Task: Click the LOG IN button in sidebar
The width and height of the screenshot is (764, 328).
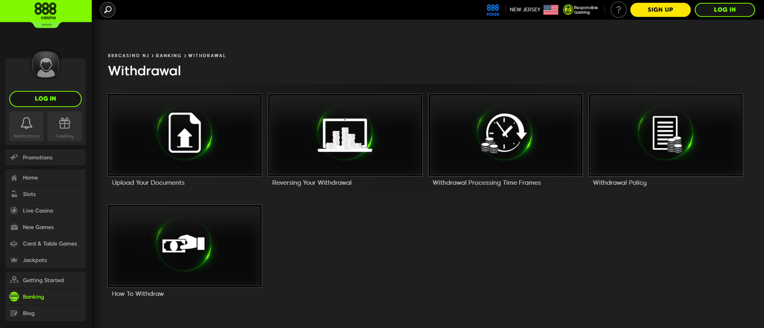Action: coord(45,99)
